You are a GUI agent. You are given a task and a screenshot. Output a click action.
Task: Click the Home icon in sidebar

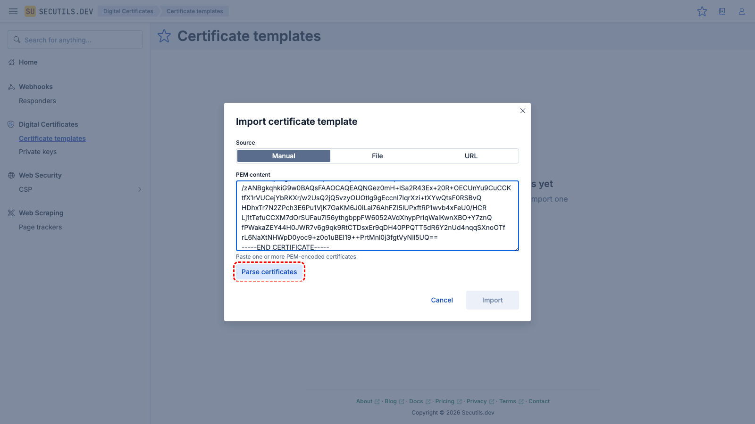[x=11, y=62]
